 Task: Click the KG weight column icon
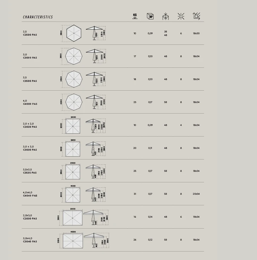pos(135,16)
